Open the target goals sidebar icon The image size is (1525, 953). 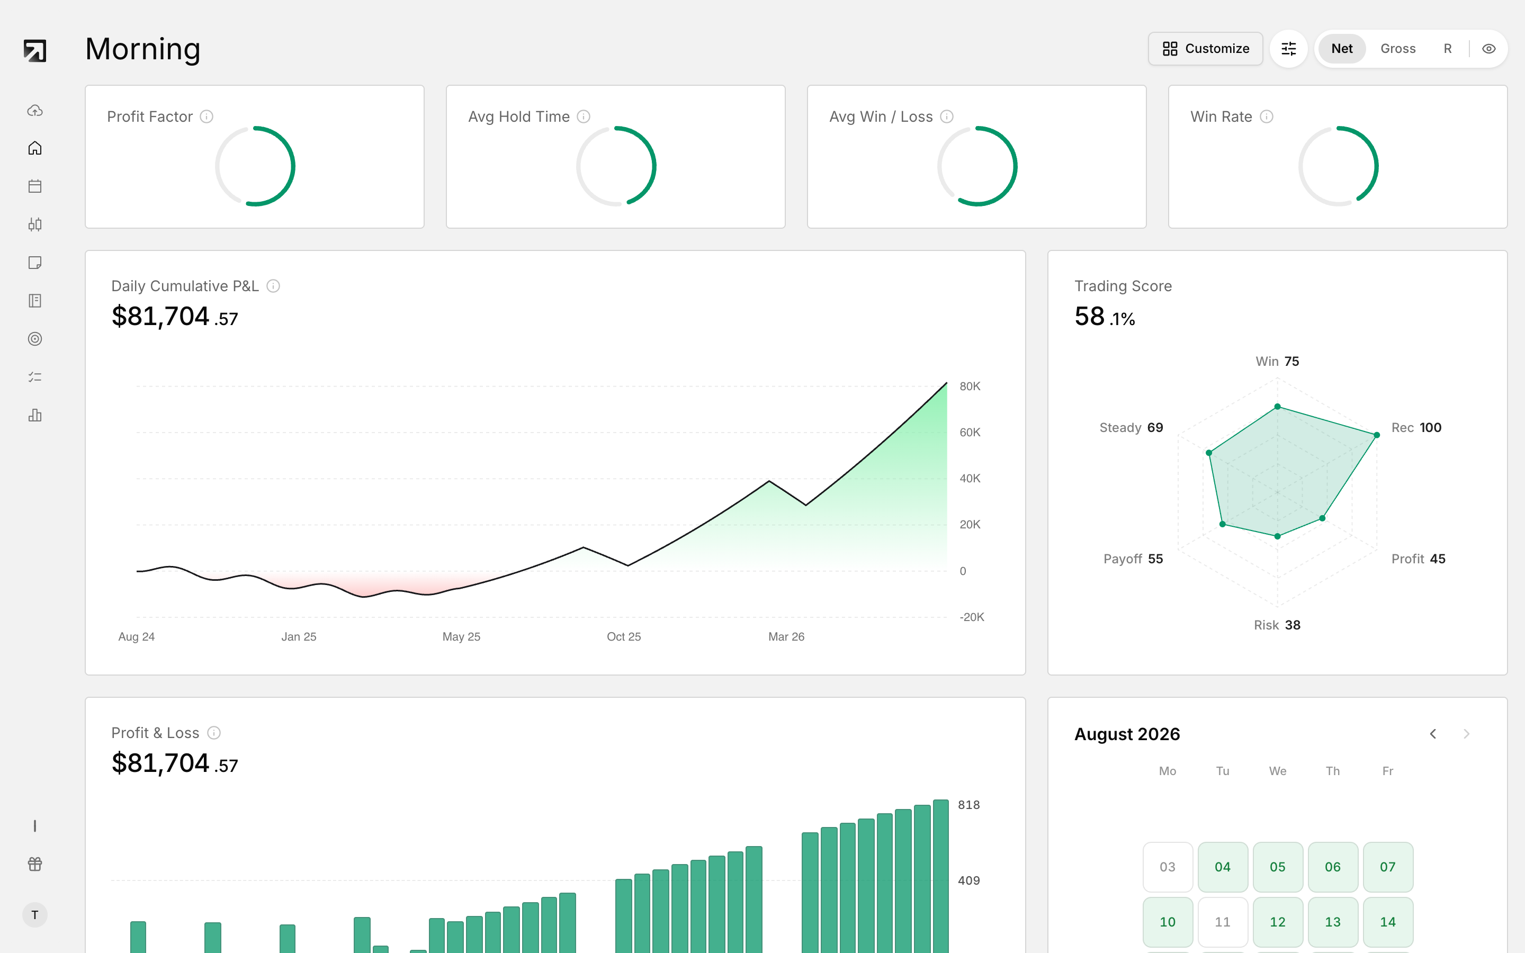[x=34, y=339]
